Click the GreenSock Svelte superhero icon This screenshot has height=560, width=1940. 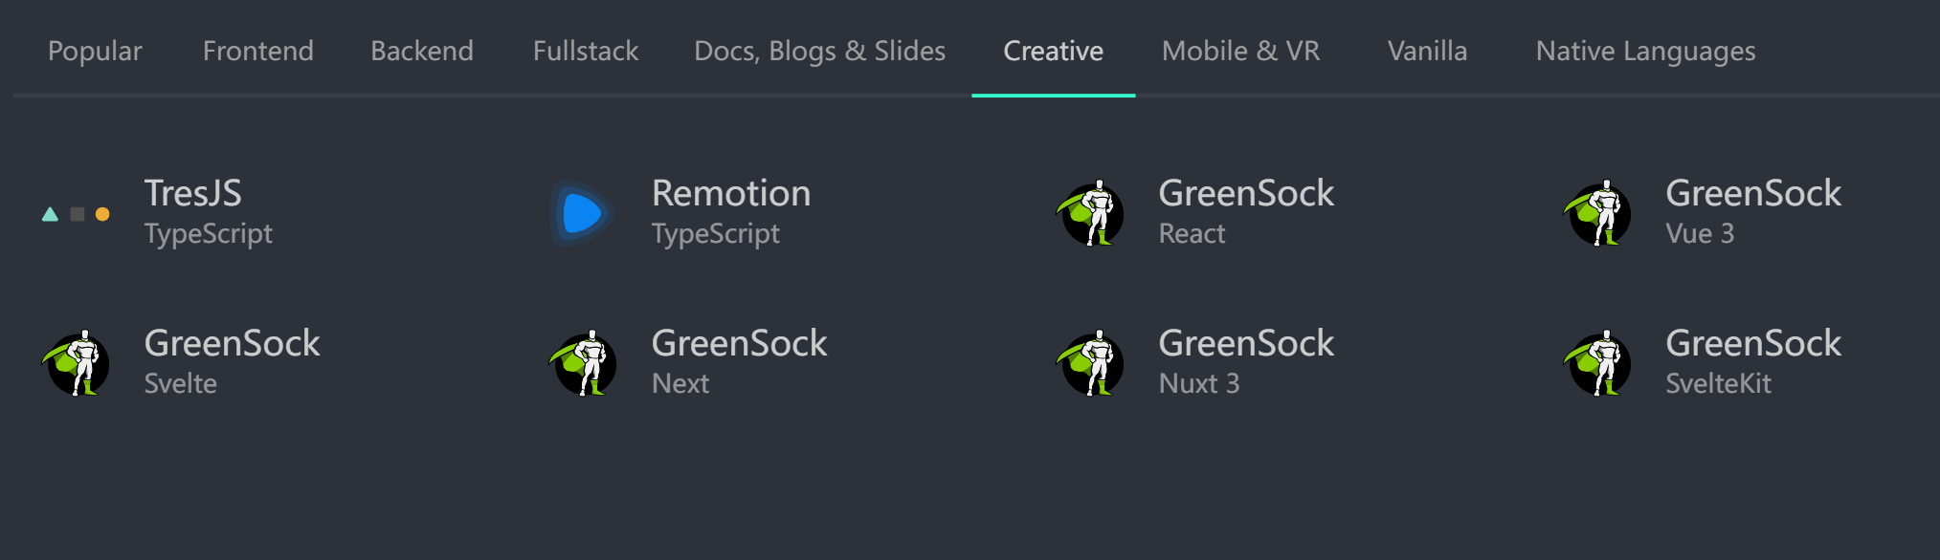point(77,363)
